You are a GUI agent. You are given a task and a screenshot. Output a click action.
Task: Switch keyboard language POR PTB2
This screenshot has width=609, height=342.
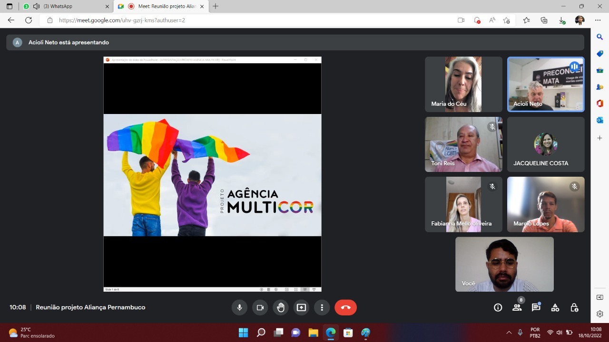(x=535, y=332)
